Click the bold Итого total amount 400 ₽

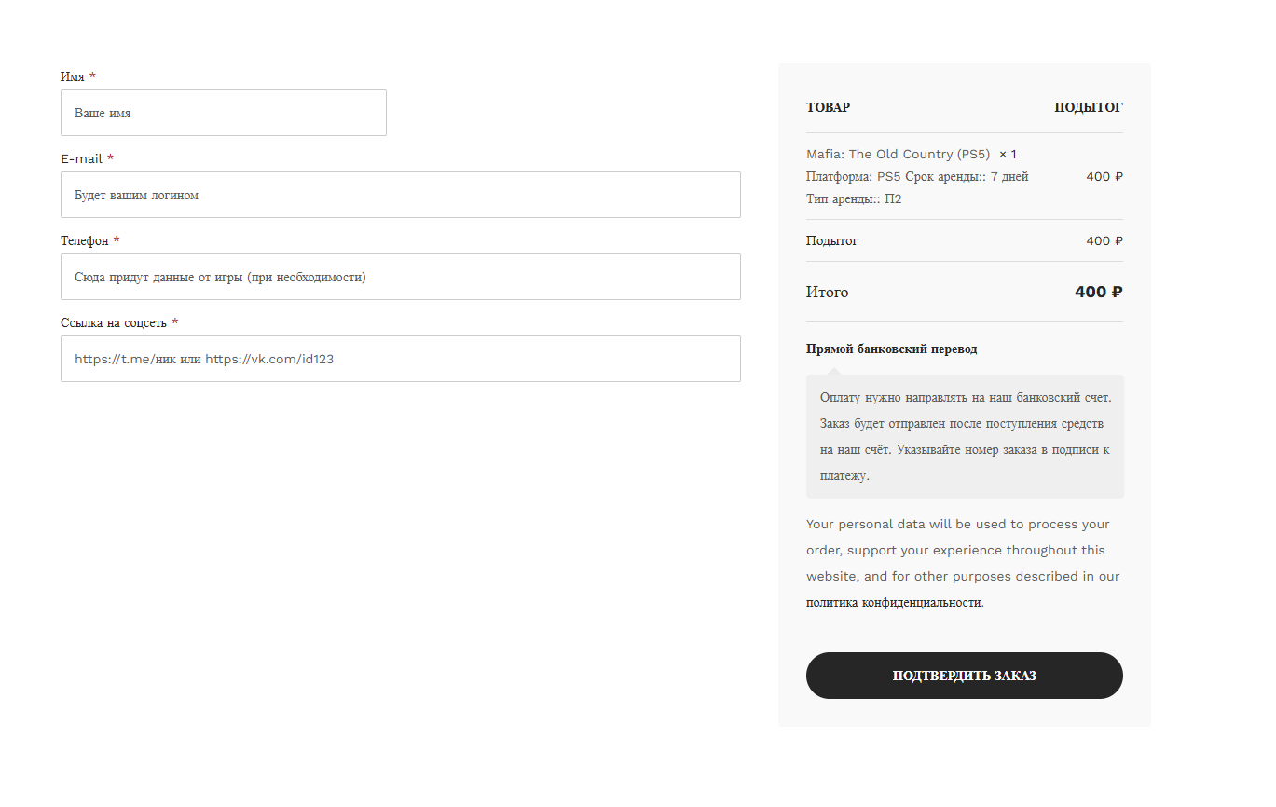coord(1099,293)
